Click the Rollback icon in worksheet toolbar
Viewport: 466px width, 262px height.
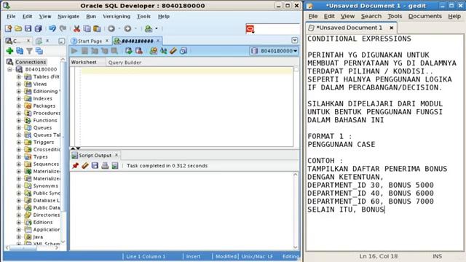coord(139,51)
